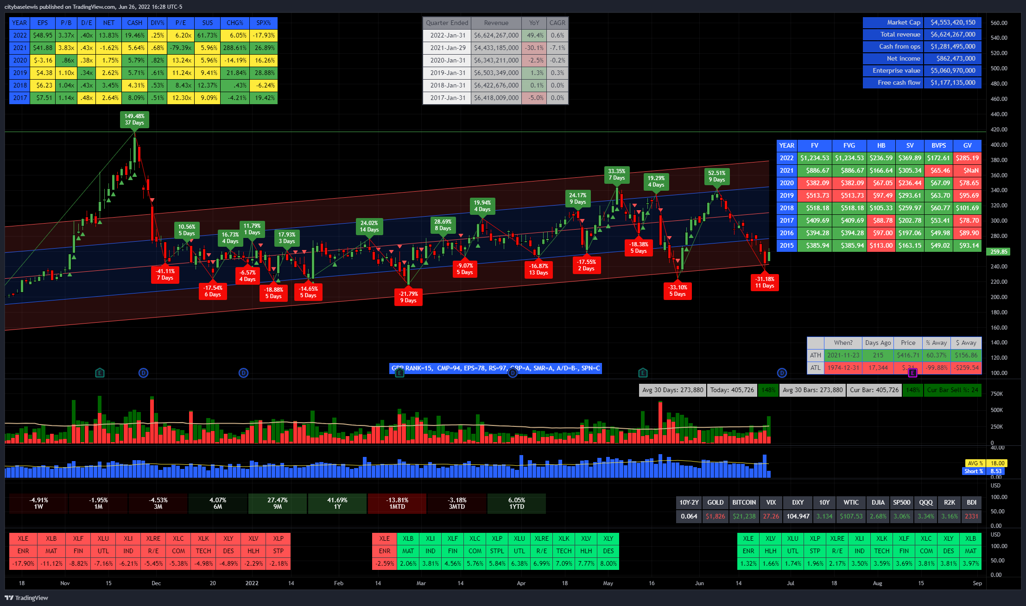Click the 420.00 price scale label
Viewport: 1026px width, 606px height.
(x=999, y=130)
